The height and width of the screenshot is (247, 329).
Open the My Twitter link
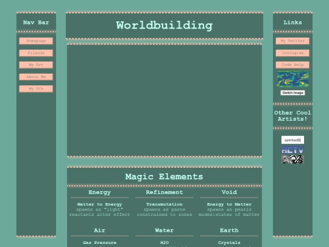(292, 41)
